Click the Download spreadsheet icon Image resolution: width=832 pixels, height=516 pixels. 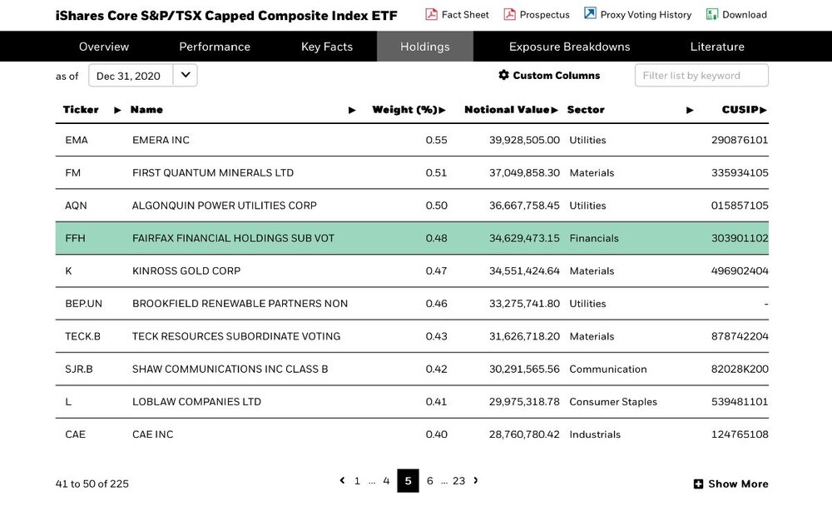[x=712, y=14]
